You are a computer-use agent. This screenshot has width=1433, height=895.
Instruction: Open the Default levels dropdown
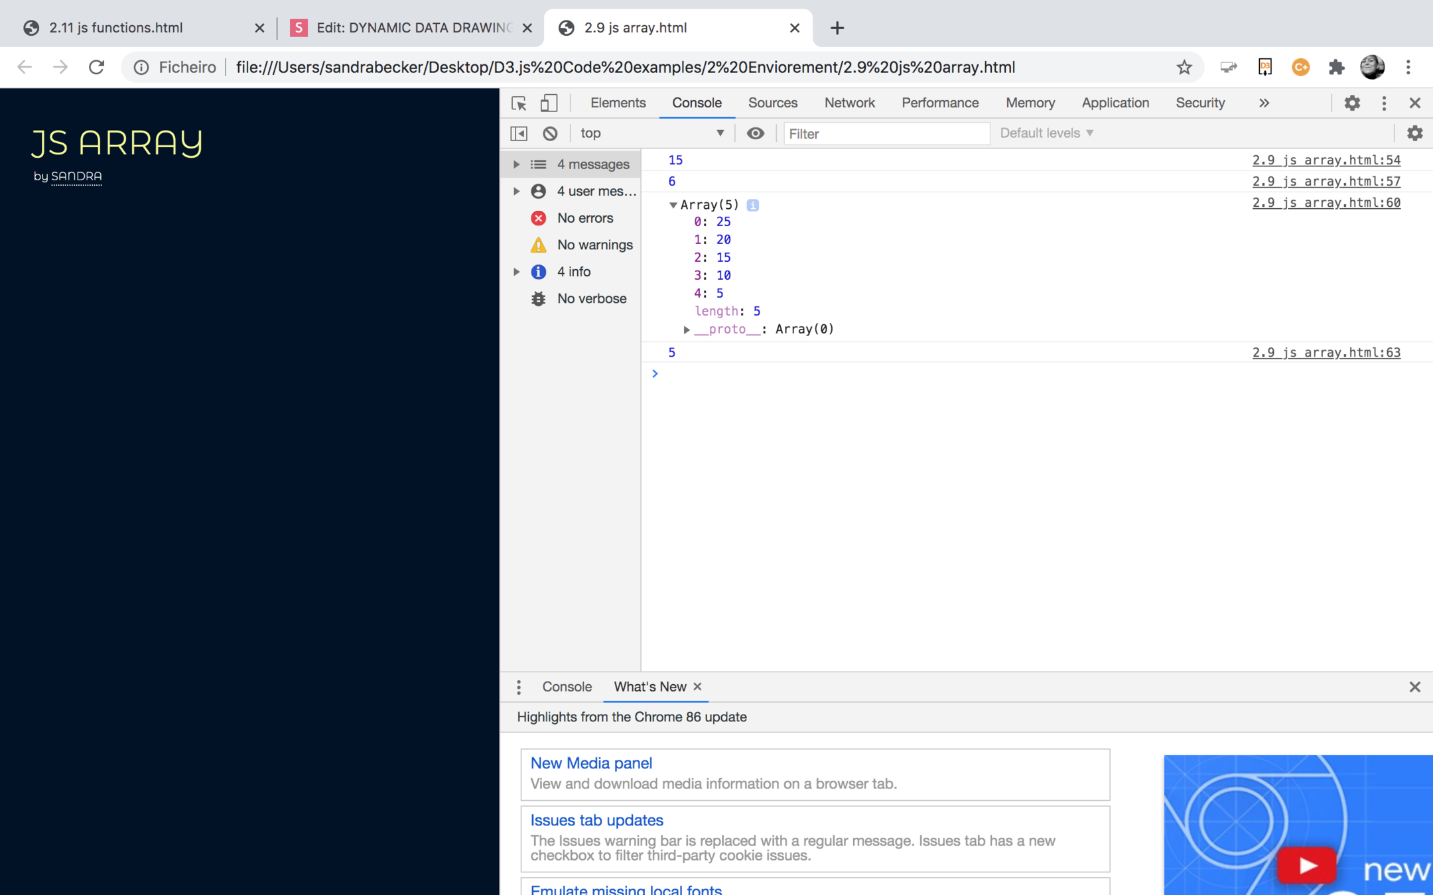(1046, 133)
